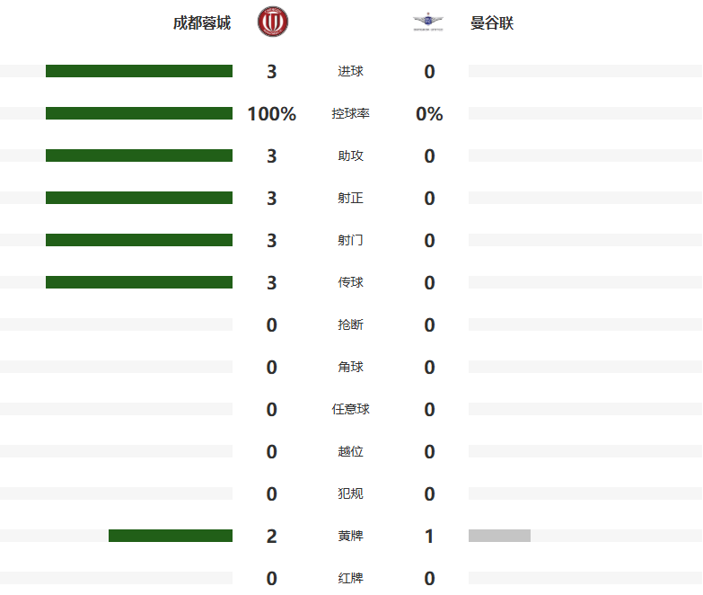The width and height of the screenshot is (703, 595).
Task: Select the 进球 stat label
Action: [x=351, y=71]
